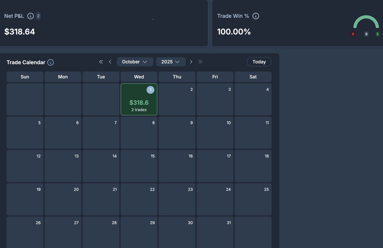Viewport: 383px width, 248px height.
Task: Select October 13 in the calendar
Action: click(x=63, y=166)
